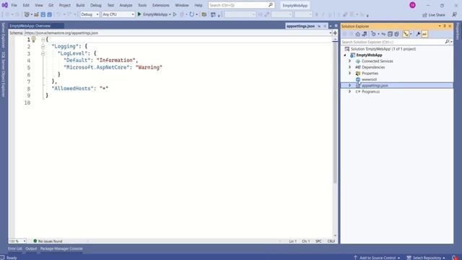
Task: Click the Search Solution Explorer input field
Action: click(393, 42)
